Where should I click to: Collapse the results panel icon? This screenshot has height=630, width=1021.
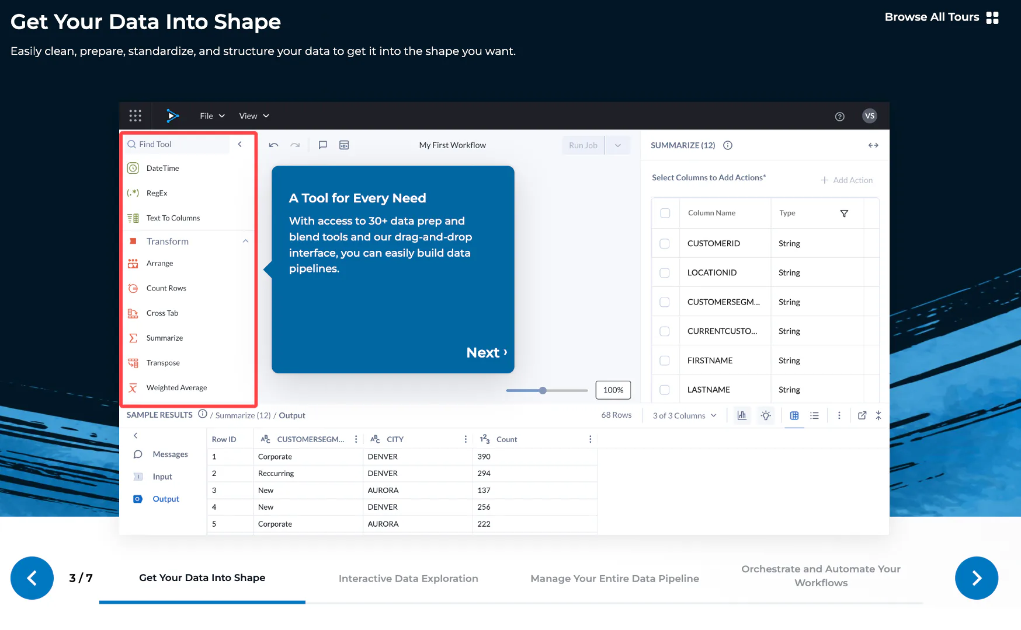(x=878, y=415)
